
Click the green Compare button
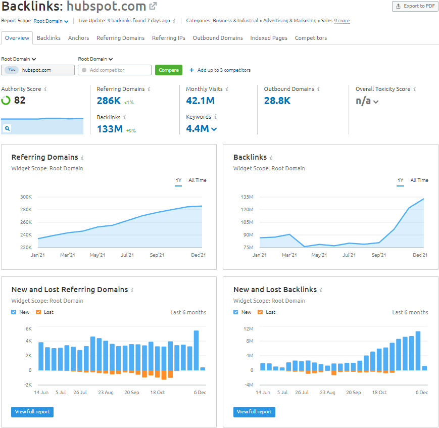[x=169, y=70]
